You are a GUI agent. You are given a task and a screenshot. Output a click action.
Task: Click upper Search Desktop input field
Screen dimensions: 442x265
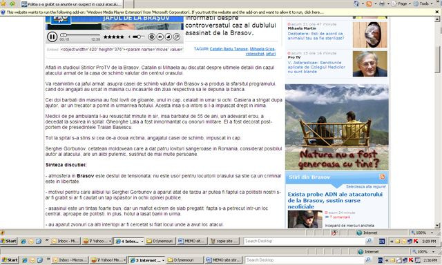pyautogui.click(x=305, y=241)
